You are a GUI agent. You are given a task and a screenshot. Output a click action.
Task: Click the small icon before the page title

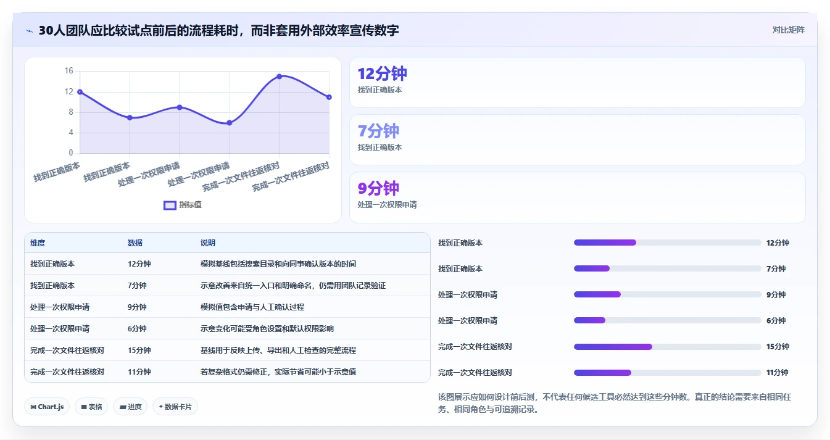pos(29,31)
